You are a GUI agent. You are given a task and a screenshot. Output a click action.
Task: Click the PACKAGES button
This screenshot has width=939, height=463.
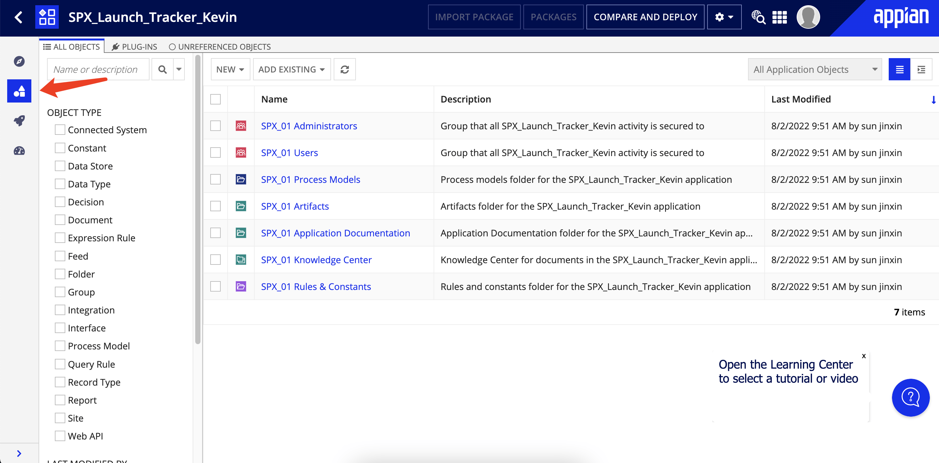[553, 17]
